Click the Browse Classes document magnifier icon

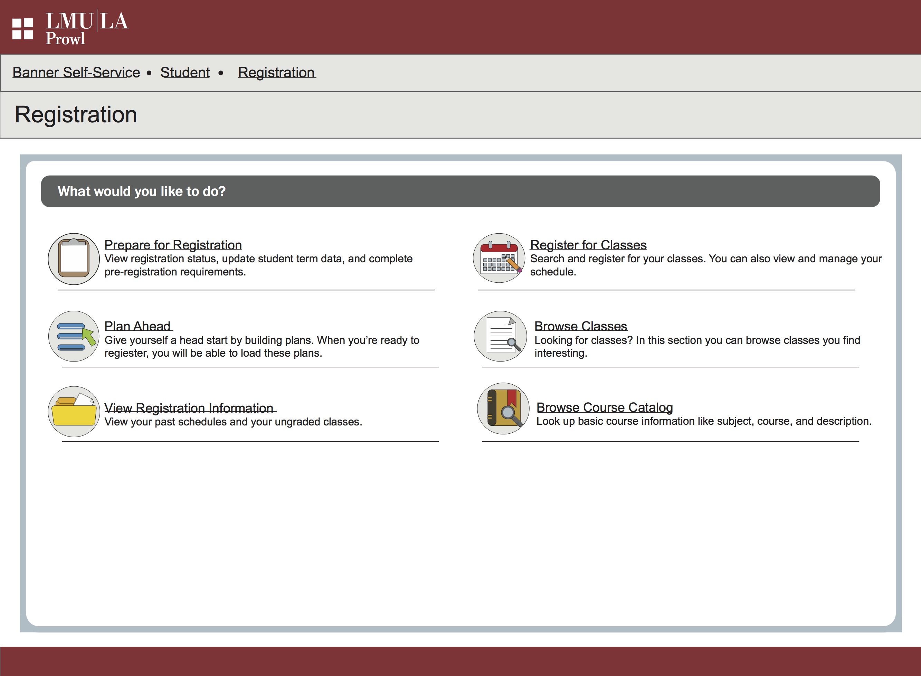point(500,336)
